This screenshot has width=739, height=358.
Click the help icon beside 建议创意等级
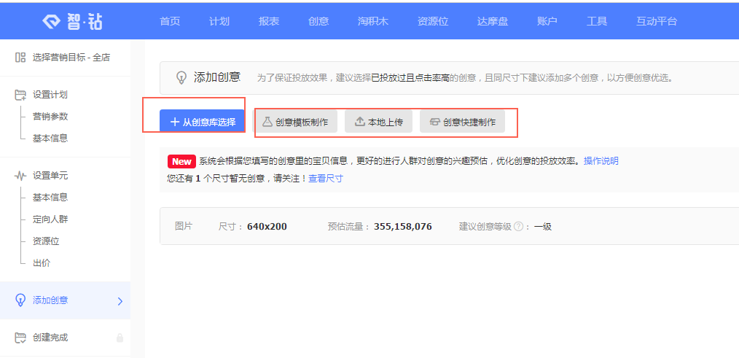[518, 227]
